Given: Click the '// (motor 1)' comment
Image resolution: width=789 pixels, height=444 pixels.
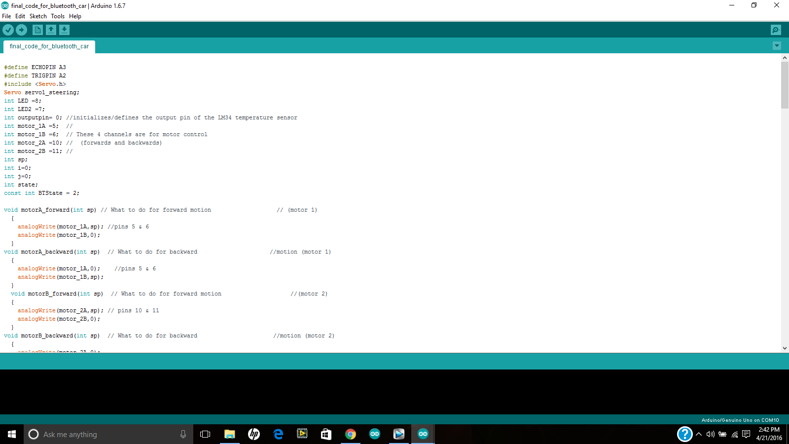Looking at the screenshot, I should (x=297, y=210).
